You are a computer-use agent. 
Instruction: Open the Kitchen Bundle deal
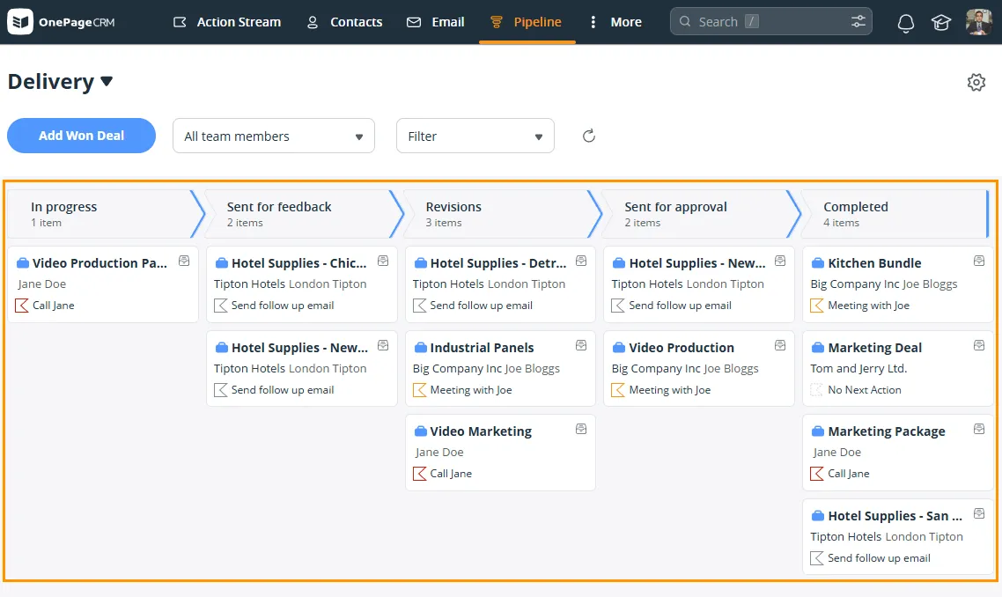[874, 263]
